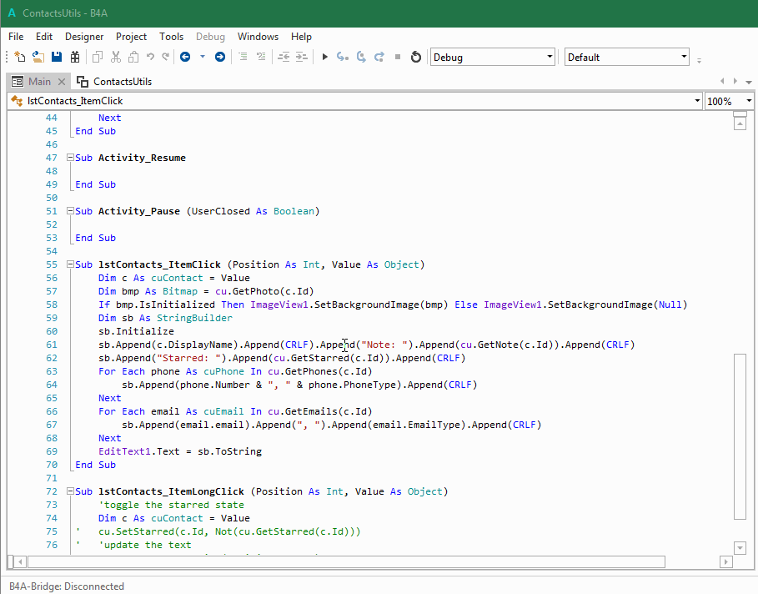Open the Designer menu
The image size is (758, 594).
point(84,37)
